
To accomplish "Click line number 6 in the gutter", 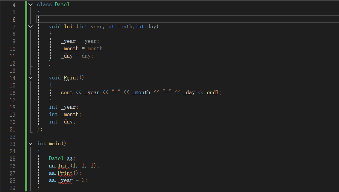I will click(x=14, y=20).
